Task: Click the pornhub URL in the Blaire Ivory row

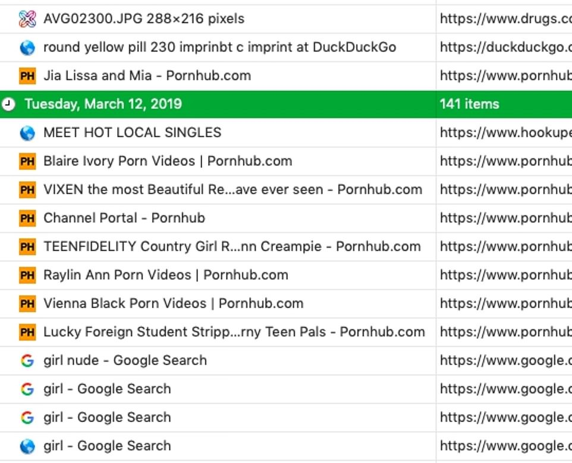Action: (x=506, y=161)
